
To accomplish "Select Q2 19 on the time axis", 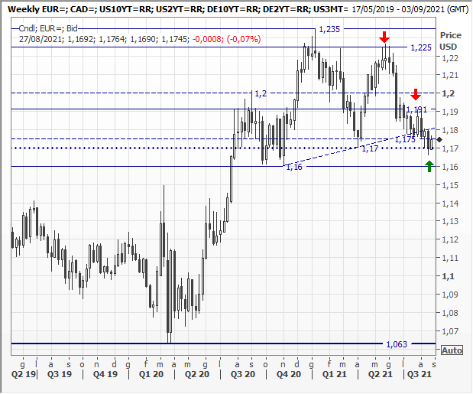I will [23, 376].
